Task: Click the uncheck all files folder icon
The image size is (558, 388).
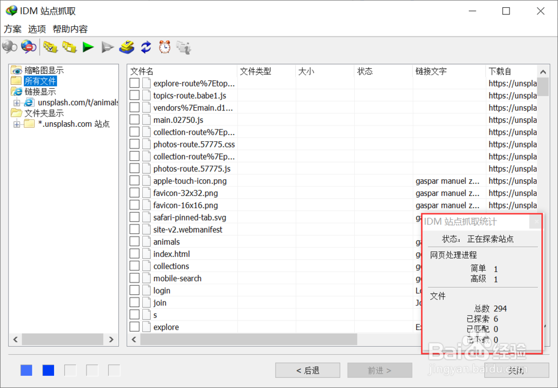Action: pos(69,47)
